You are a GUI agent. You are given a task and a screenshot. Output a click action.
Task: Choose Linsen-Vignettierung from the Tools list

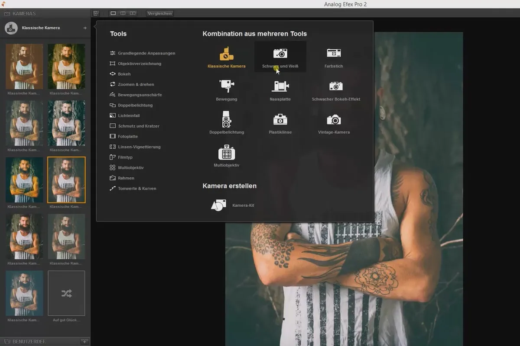click(x=135, y=147)
